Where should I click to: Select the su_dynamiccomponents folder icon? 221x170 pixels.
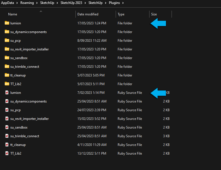(x=7, y=32)
